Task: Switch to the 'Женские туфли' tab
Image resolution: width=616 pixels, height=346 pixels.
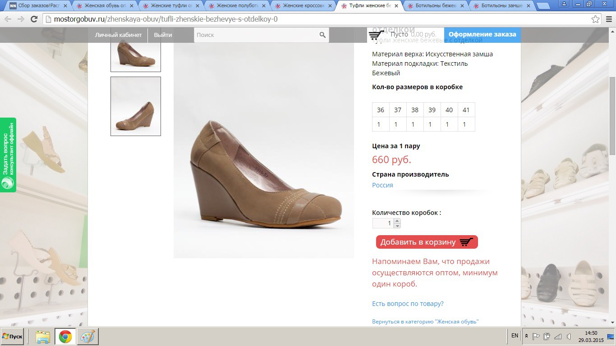Action: pyautogui.click(x=170, y=6)
